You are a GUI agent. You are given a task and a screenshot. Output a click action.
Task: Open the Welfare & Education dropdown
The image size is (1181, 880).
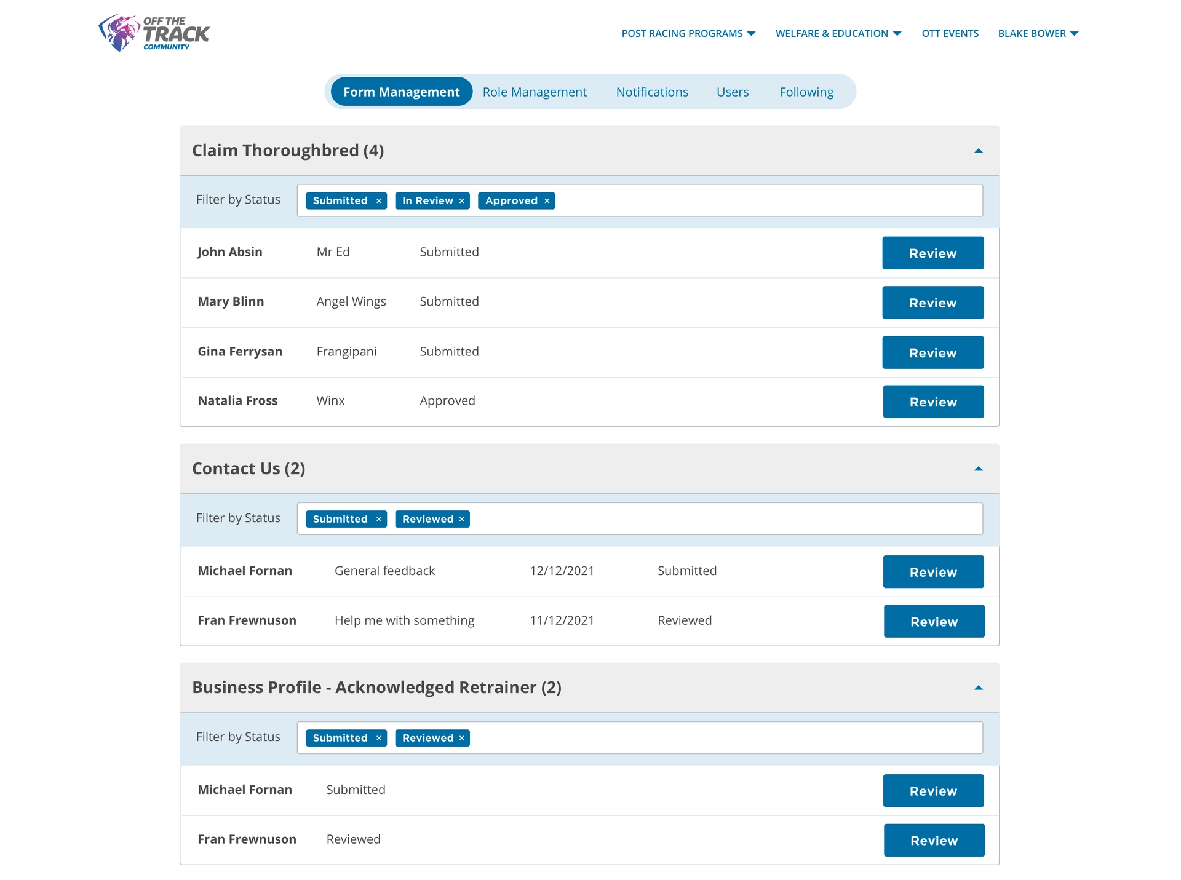tap(838, 33)
